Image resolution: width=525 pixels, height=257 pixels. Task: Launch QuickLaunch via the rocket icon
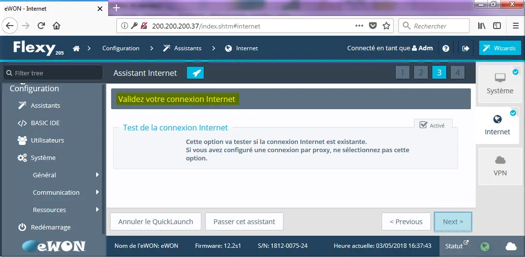click(196, 73)
